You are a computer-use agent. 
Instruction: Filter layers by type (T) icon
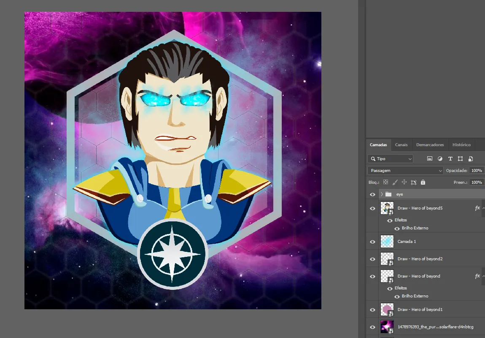coord(450,158)
